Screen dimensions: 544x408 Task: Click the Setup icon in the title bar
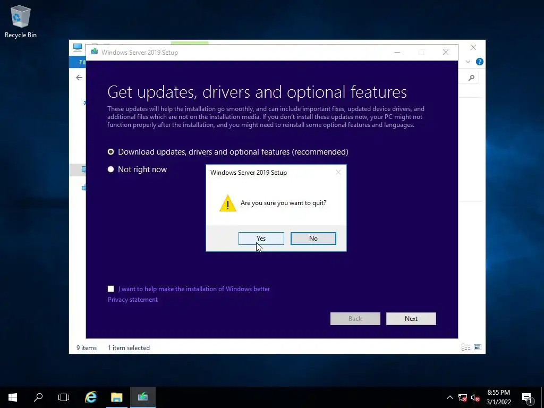point(95,52)
